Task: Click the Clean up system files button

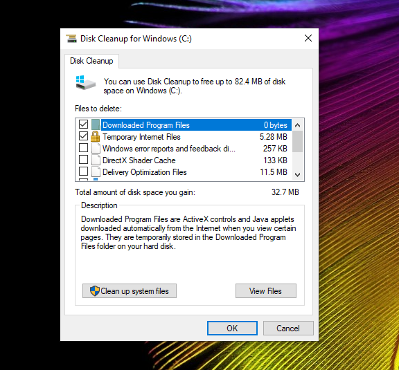Action: coord(130,290)
